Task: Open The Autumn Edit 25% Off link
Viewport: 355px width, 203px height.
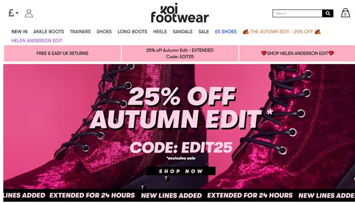Action: (281, 31)
